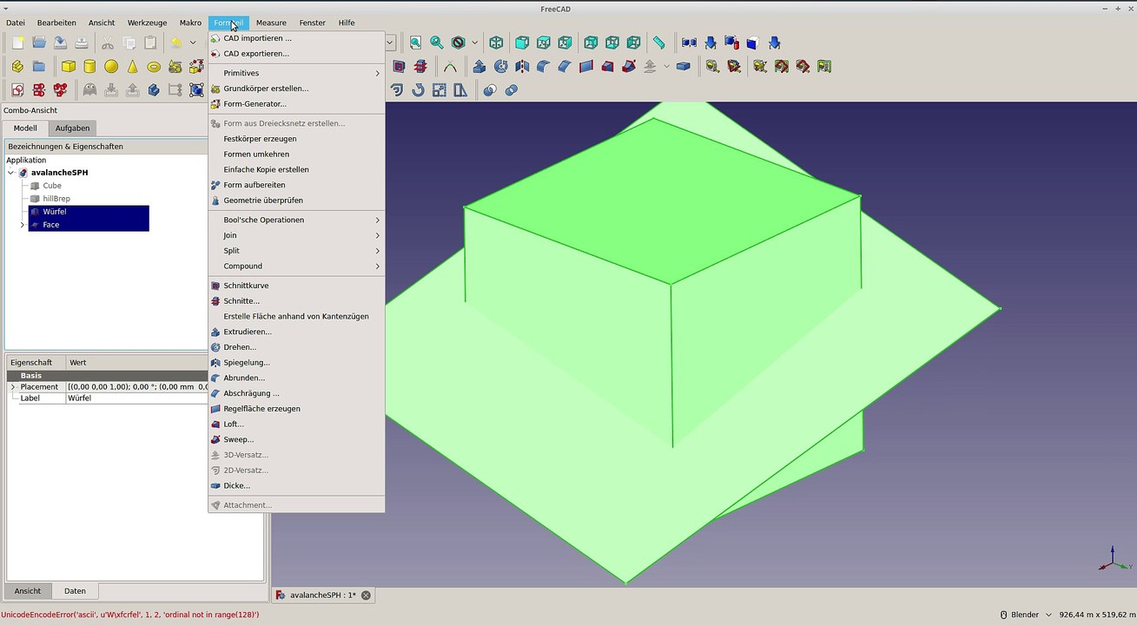Expand the Face item in the model tree
This screenshot has height=625, width=1137.
pos(23,225)
